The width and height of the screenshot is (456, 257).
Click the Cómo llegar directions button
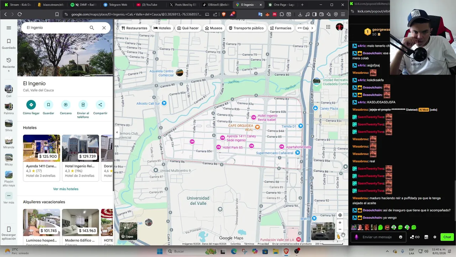31,107
